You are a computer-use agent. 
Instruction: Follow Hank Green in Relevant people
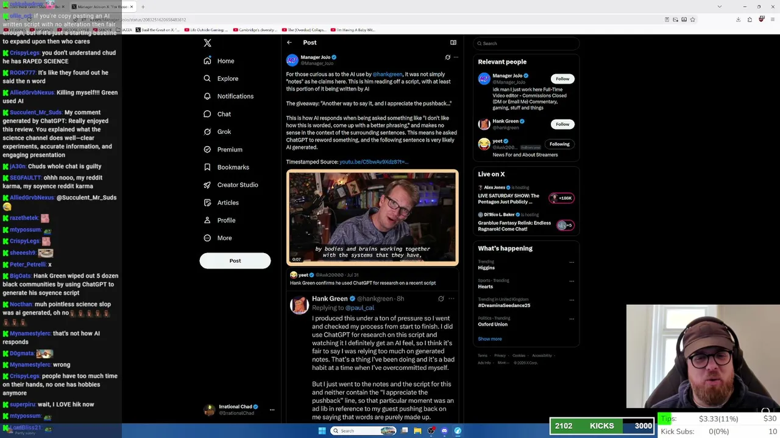click(562, 124)
